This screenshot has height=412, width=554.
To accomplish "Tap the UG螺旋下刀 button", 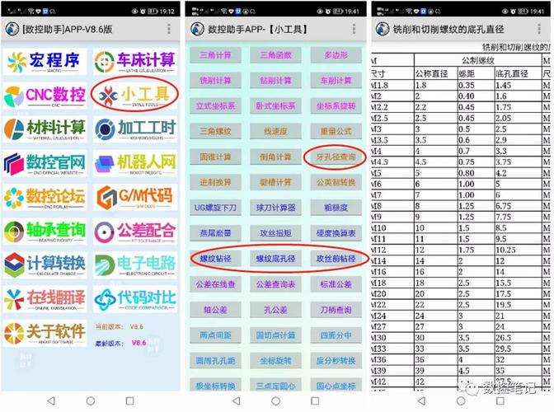I will click(x=215, y=208).
